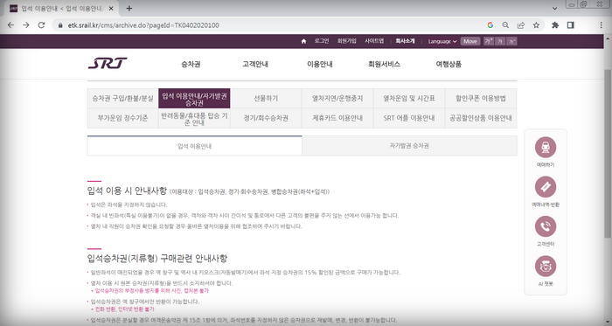612x326 pixels.
Task: Click the 회사소개 link
Action: click(405, 41)
